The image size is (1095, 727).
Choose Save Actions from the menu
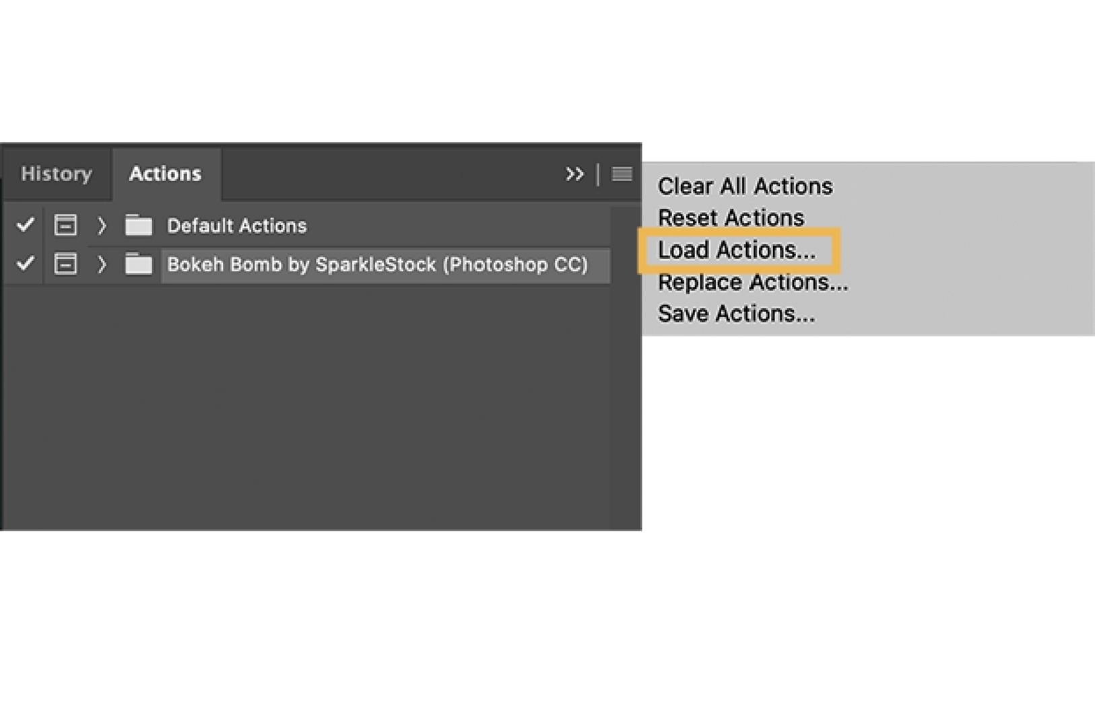pyautogui.click(x=736, y=313)
